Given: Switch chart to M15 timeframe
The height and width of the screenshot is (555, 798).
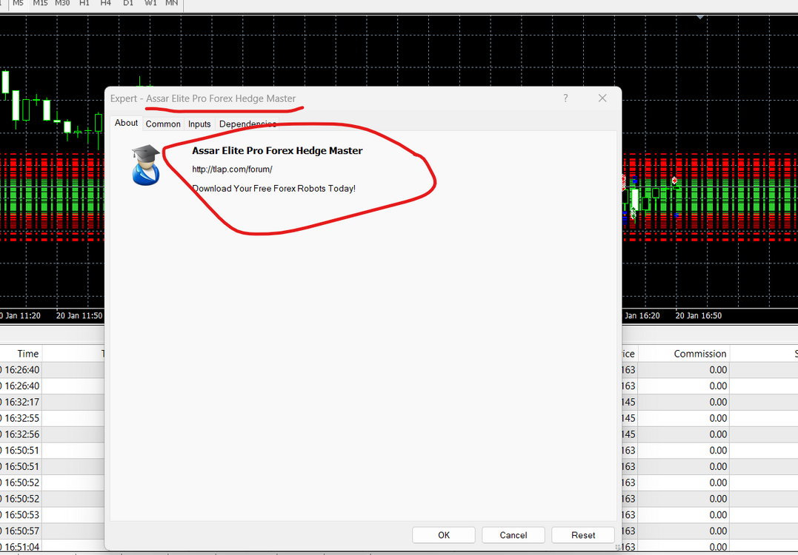Looking at the screenshot, I should pos(40,4).
